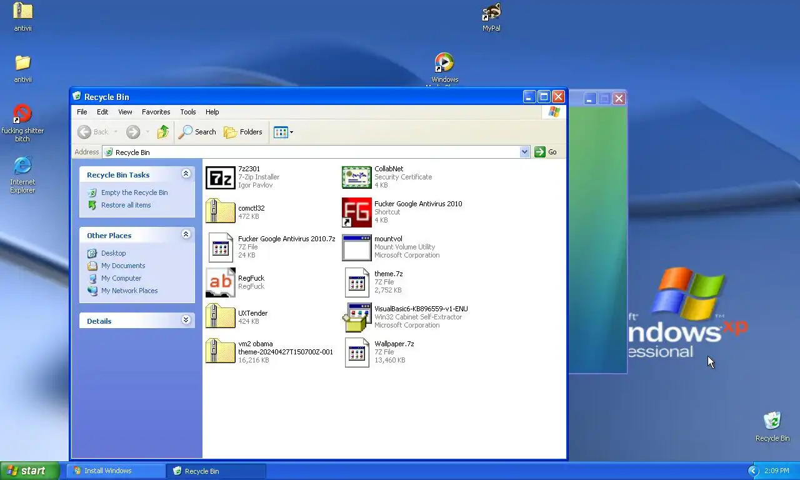Select the Fucker Google Antivirus 2010.7z file icon
Screen dimensions: 800x480
pos(220,247)
